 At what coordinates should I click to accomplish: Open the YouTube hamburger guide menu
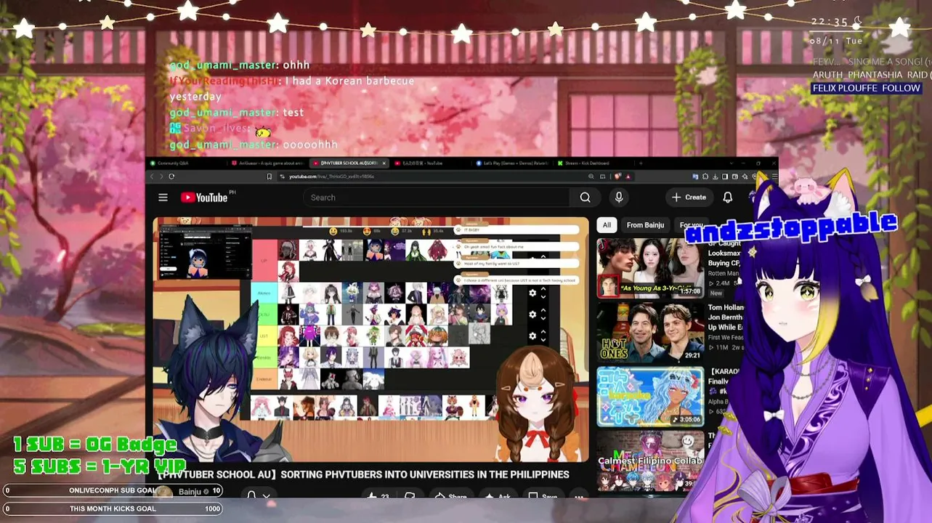tap(163, 198)
